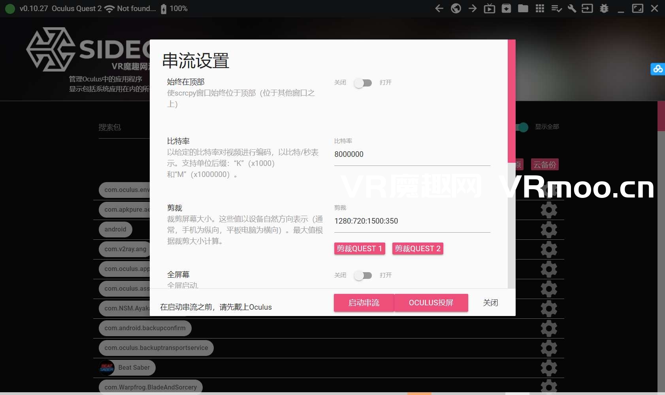Click the input arrow box icon
The width and height of the screenshot is (665, 395).
[x=587, y=8]
